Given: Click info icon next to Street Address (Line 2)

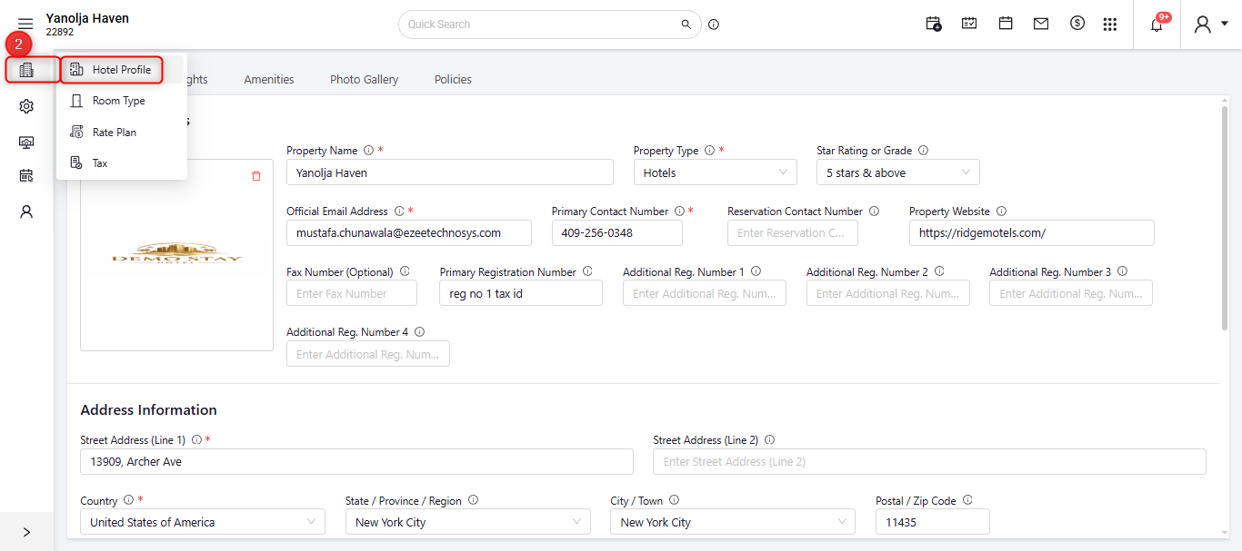Looking at the screenshot, I should pos(769,440).
